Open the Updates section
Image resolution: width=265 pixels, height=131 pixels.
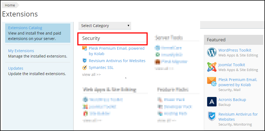[16, 68]
